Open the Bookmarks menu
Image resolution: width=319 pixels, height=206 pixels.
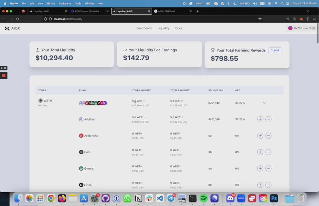pyautogui.click(x=65, y=3)
